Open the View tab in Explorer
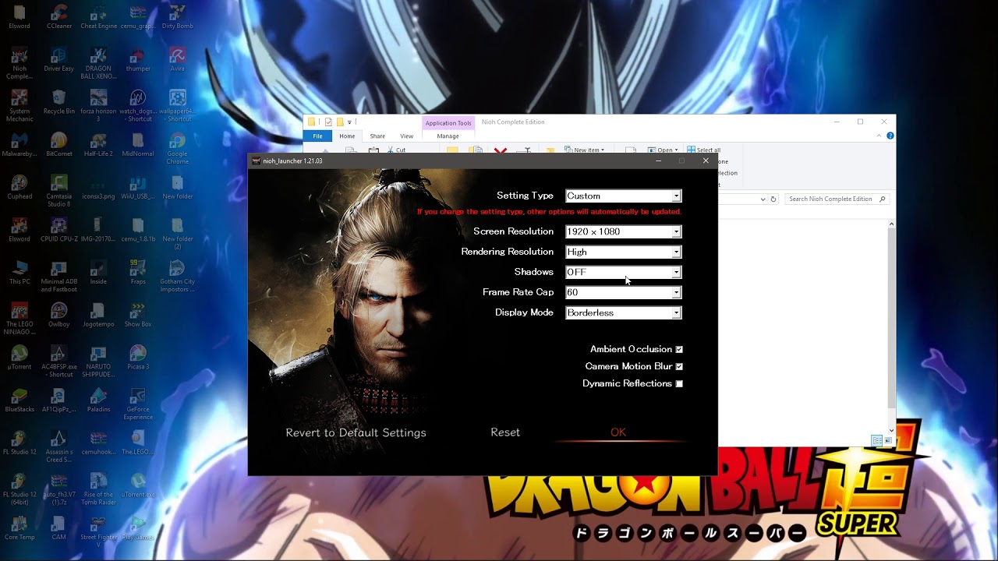Image resolution: width=998 pixels, height=561 pixels. [x=406, y=136]
